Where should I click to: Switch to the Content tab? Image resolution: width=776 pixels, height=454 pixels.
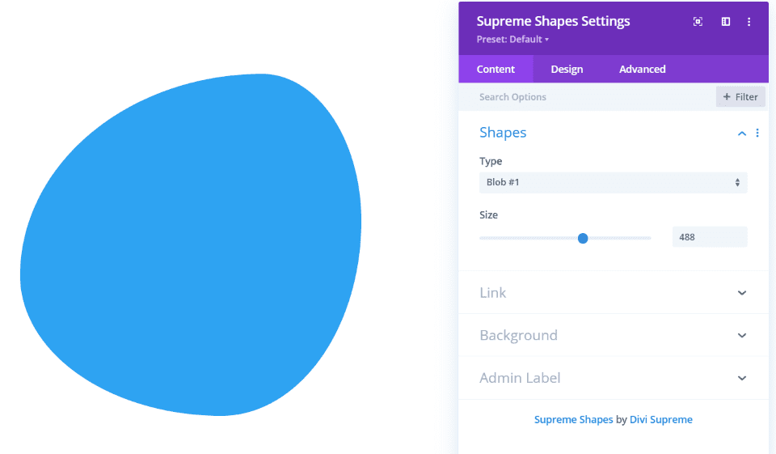pos(496,69)
